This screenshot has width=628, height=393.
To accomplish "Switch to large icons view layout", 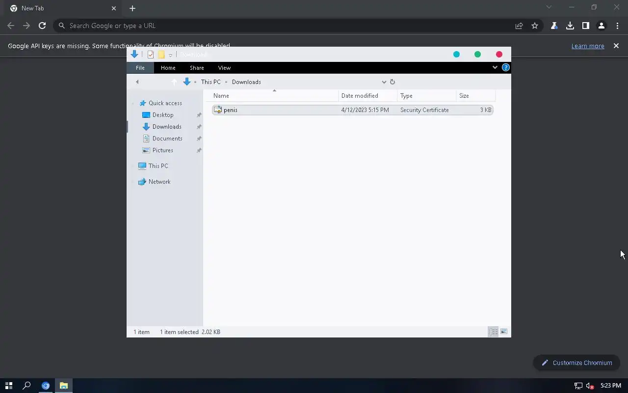I will tap(504, 332).
